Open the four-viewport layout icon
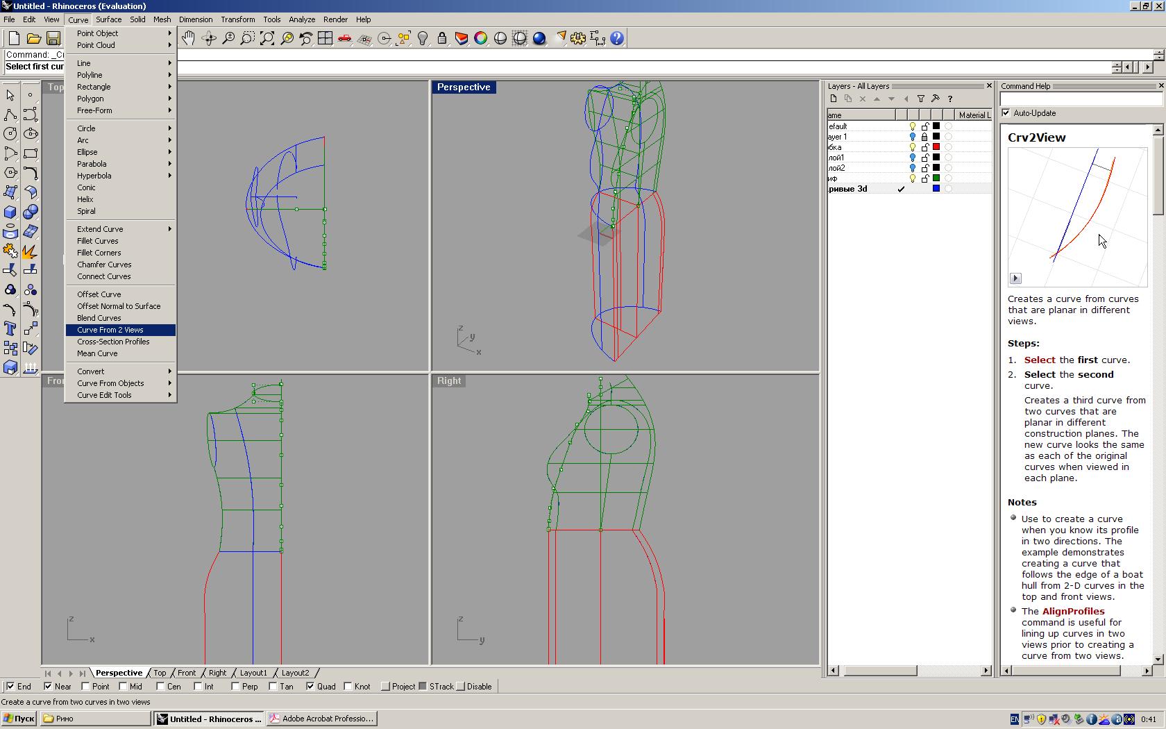The width and height of the screenshot is (1166, 729). (325, 38)
